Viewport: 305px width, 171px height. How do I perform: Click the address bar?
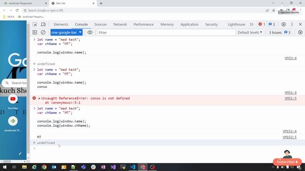pos(144,10)
